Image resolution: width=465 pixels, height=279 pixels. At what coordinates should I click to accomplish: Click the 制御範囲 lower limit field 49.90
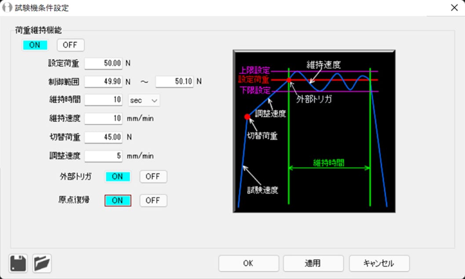(103, 81)
